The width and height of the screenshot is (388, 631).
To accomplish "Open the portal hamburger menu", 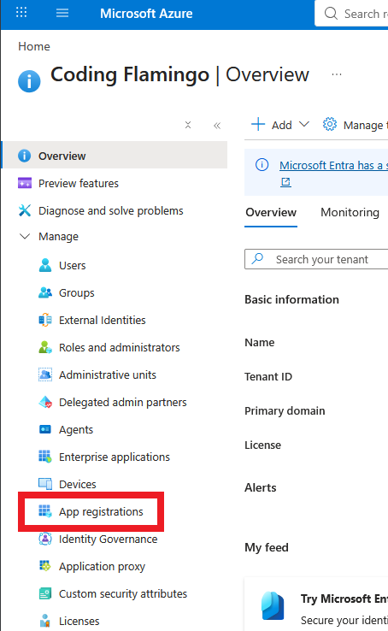I will click(62, 13).
